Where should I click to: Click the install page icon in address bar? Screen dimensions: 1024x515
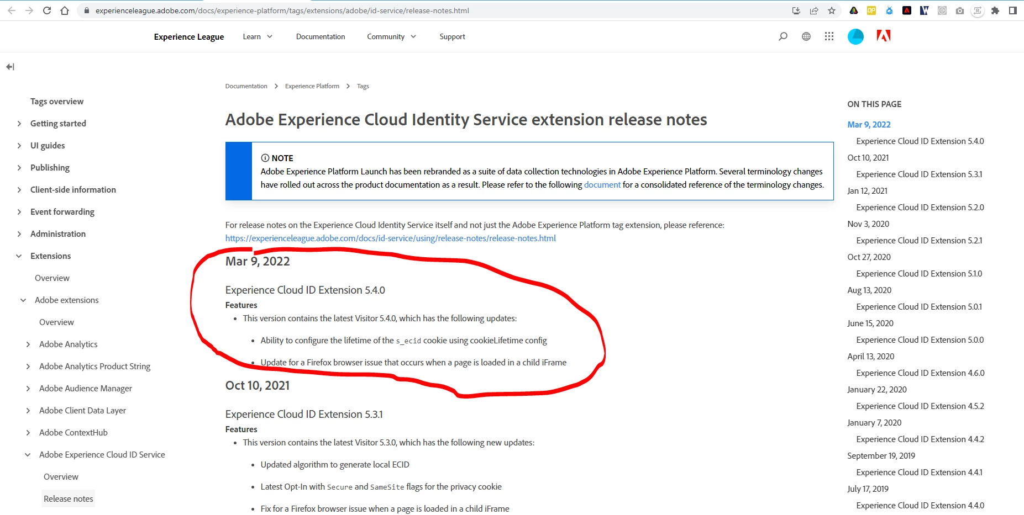click(x=796, y=10)
